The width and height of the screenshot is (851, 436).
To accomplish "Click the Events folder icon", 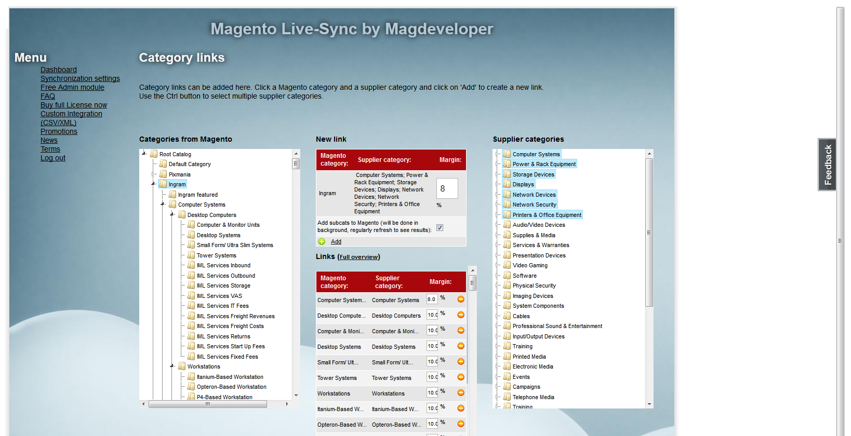I will point(507,376).
